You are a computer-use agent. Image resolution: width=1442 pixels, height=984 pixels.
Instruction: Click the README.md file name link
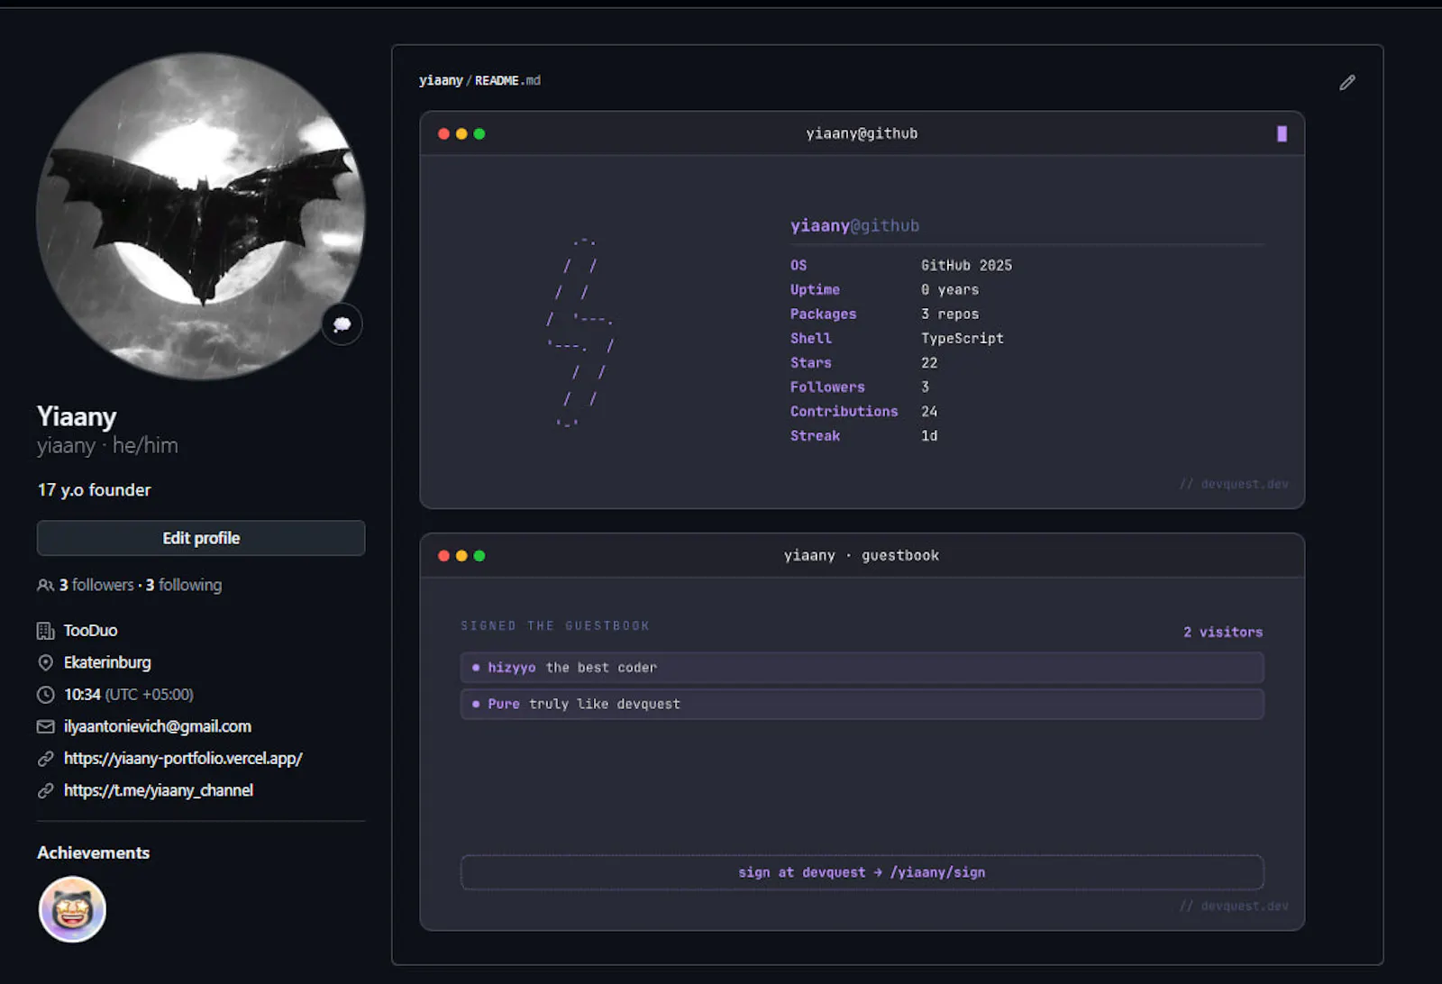coord(507,80)
